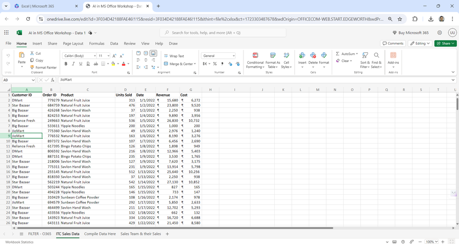Apply the yellow fill color bucket
The width and height of the screenshot is (459, 244).
113,63
